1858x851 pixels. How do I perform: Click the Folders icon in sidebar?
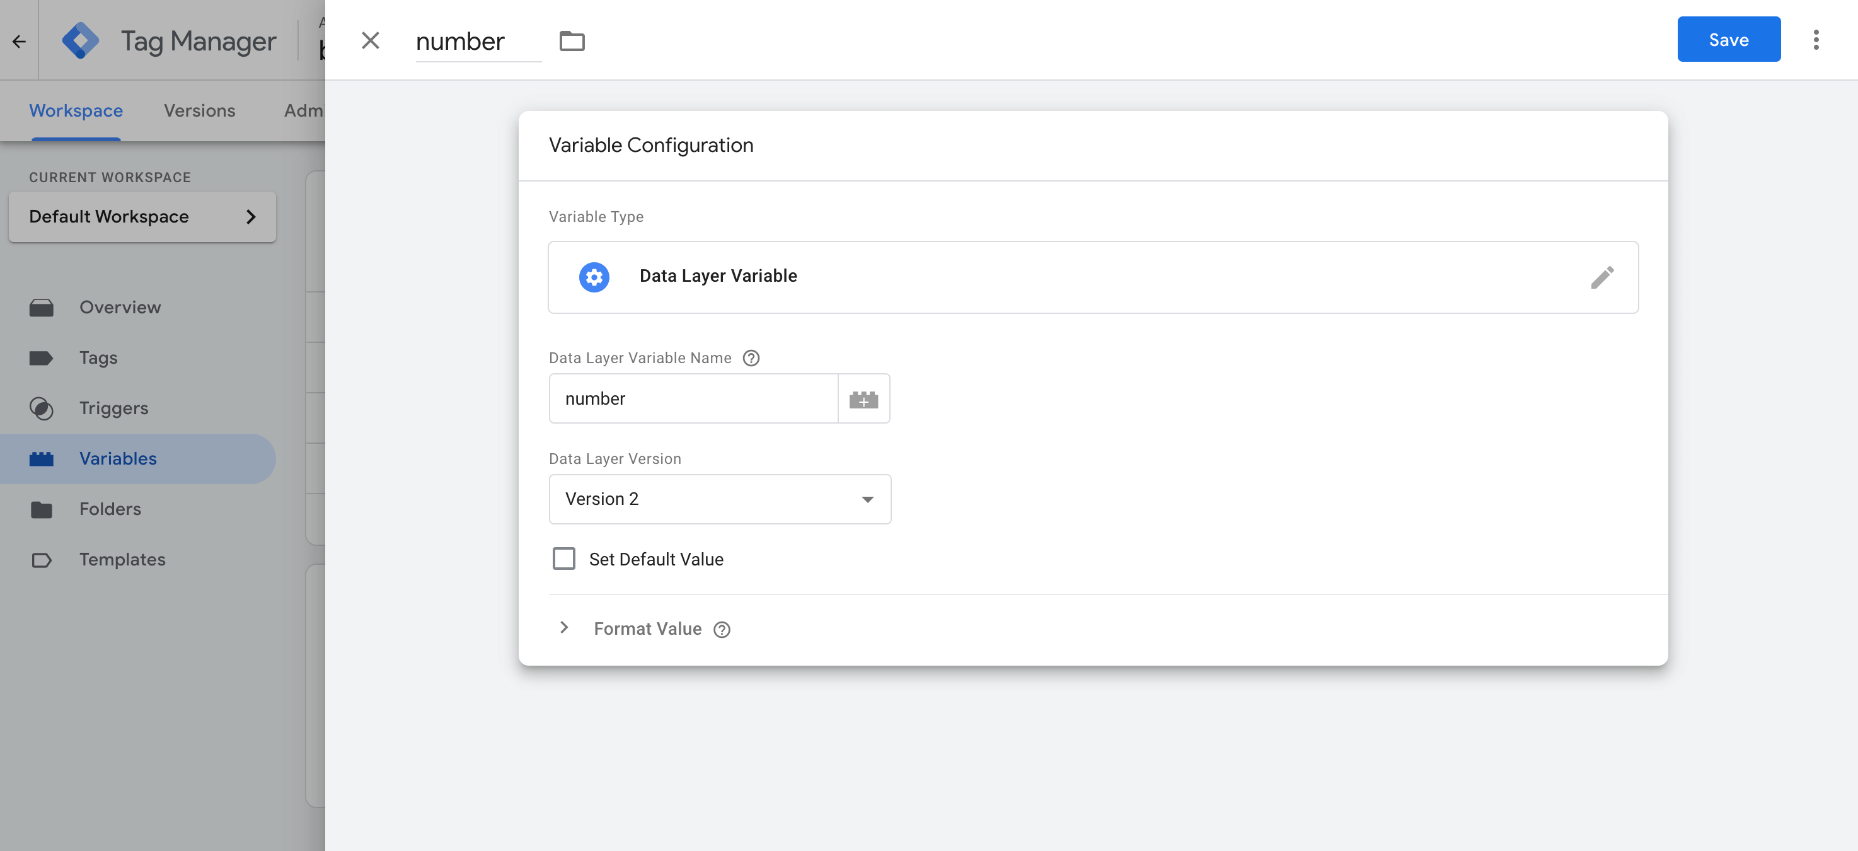pos(41,510)
